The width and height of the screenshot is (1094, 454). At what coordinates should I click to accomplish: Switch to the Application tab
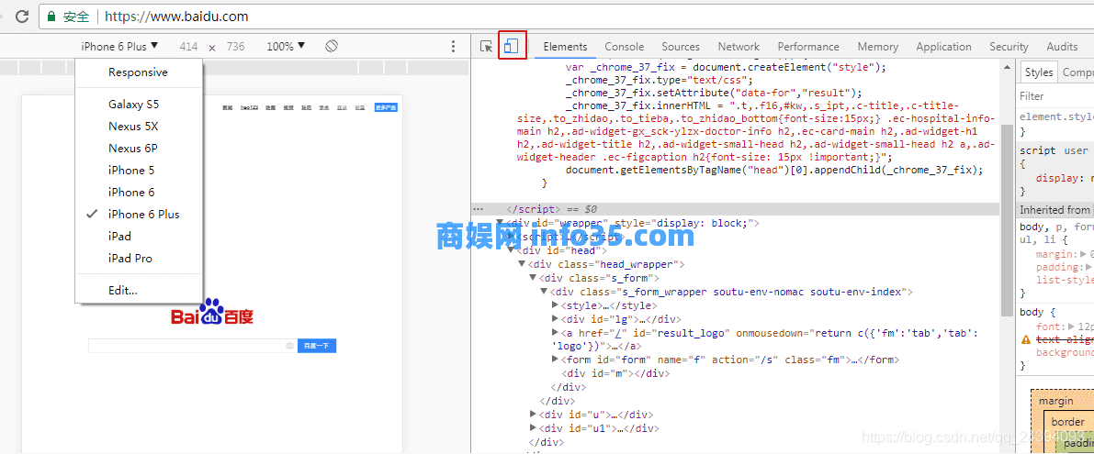[x=943, y=47]
